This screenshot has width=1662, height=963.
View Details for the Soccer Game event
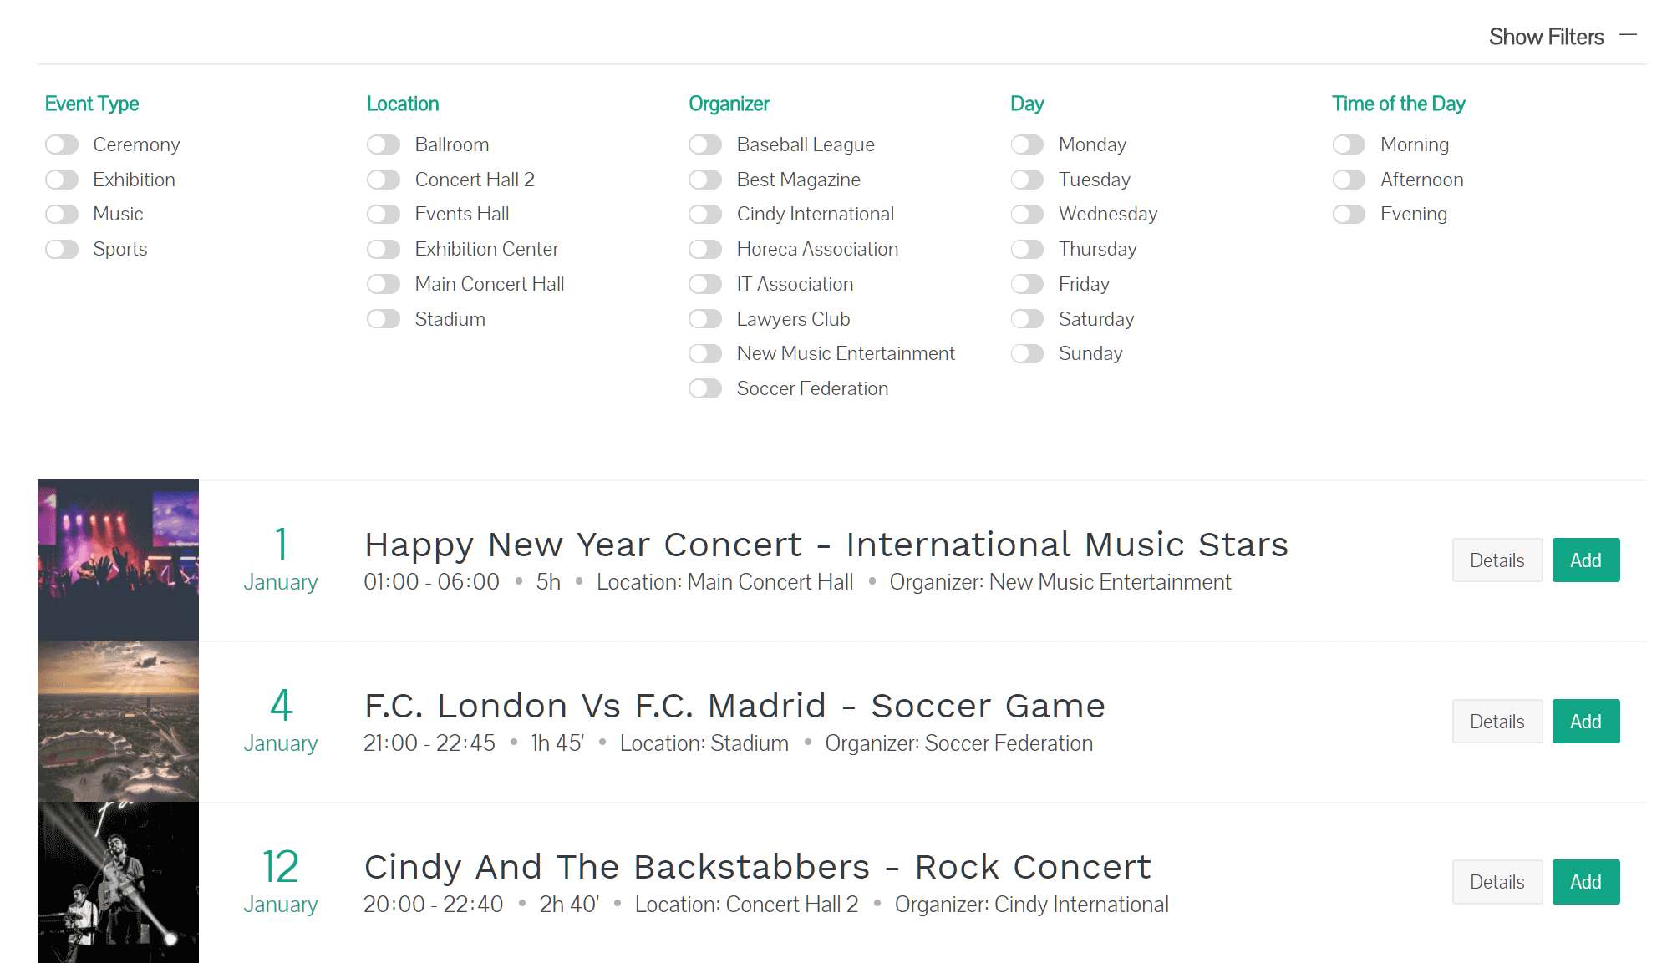1497,722
